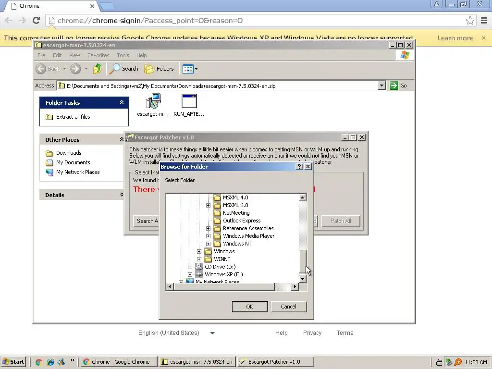Image resolution: width=492 pixels, height=369 pixels.
Task: Click the explorer Forward arrow
Action: (x=75, y=69)
